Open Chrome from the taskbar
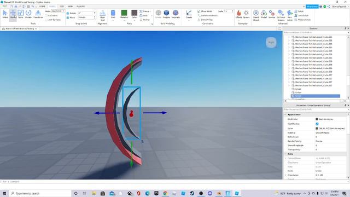The height and width of the screenshot is (197, 350). click(x=165, y=193)
